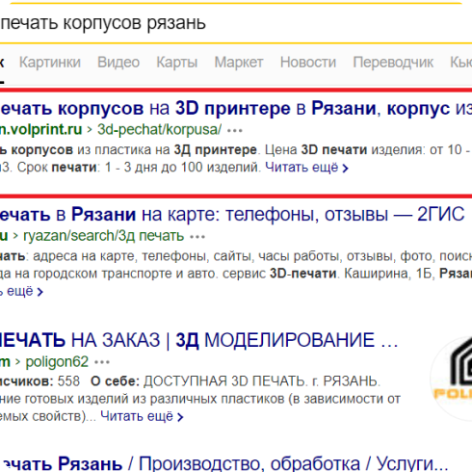The image size is (472, 472).
Task: Expand the 2ГИС snippet via the 'ещё' arrow
Action: 21,292
